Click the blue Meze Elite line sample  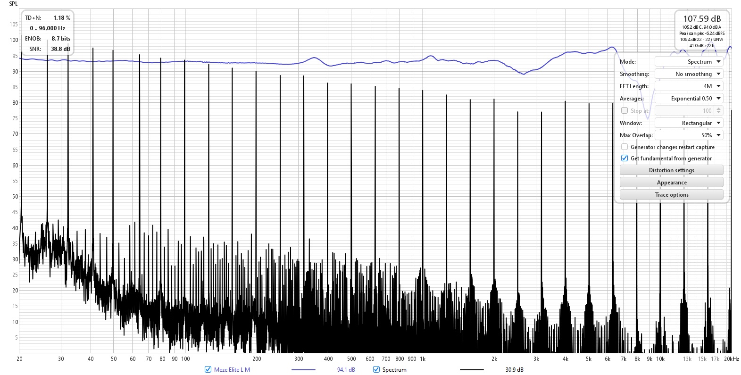coord(303,370)
